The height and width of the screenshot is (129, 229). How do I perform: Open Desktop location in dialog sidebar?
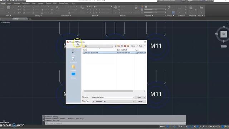73,76
